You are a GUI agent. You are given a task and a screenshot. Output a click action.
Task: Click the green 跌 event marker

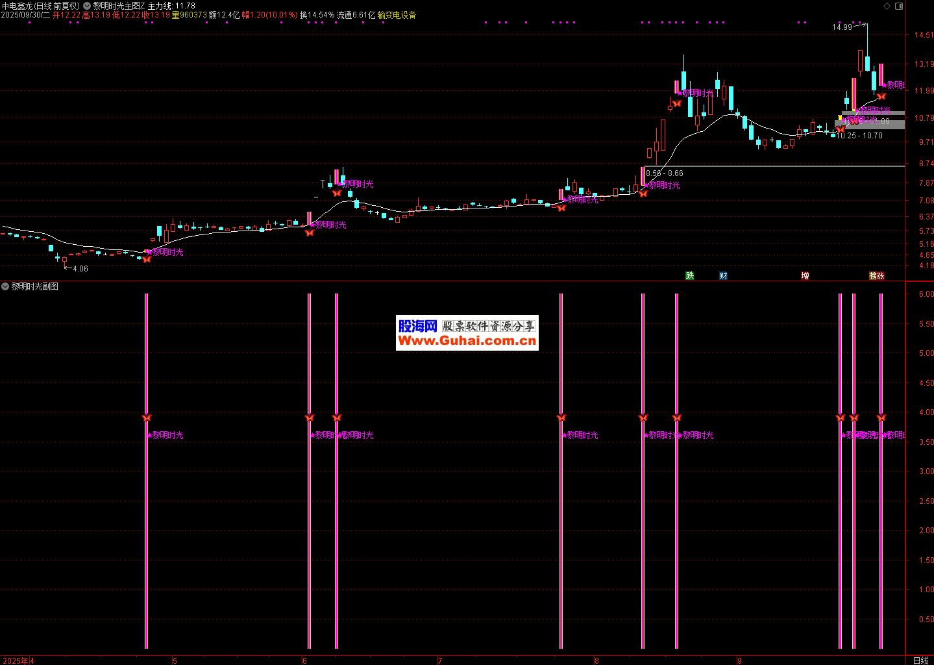coord(690,276)
